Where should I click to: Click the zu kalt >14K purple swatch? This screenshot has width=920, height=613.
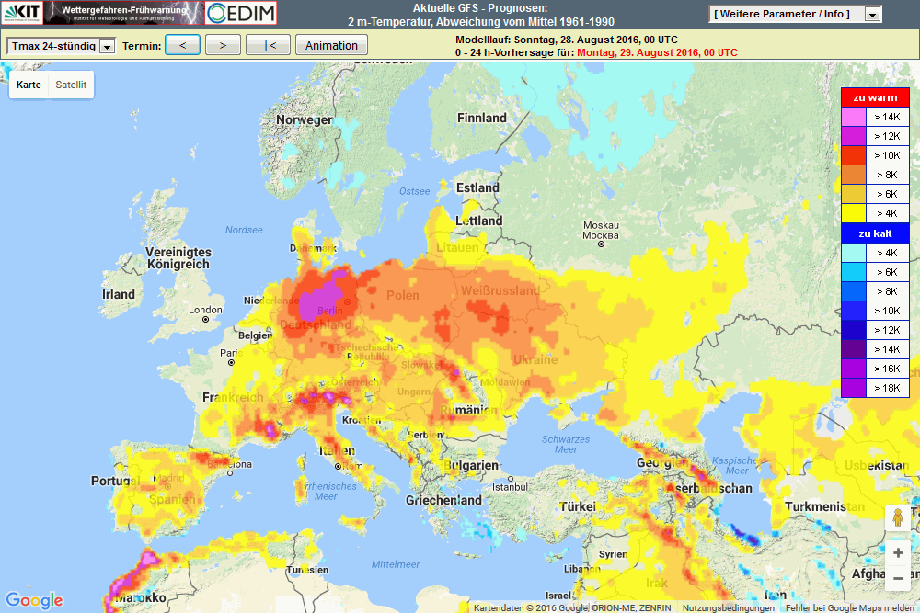854,349
